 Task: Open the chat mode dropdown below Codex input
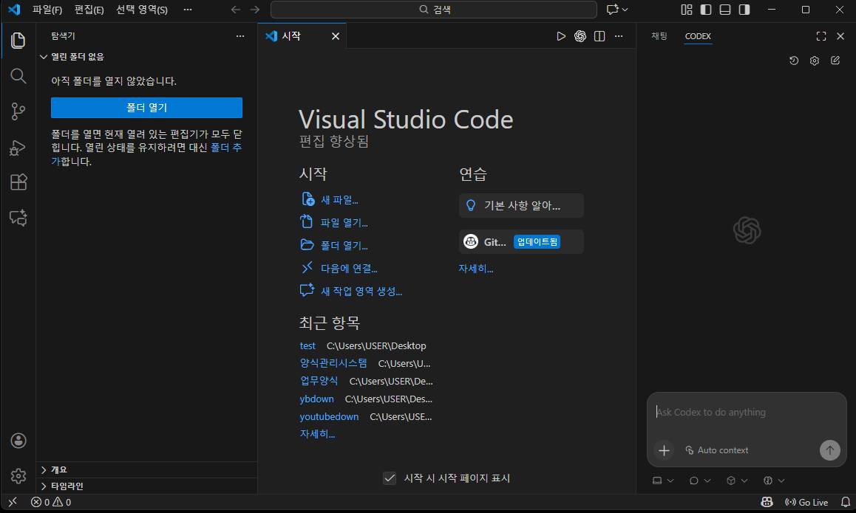coord(700,481)
